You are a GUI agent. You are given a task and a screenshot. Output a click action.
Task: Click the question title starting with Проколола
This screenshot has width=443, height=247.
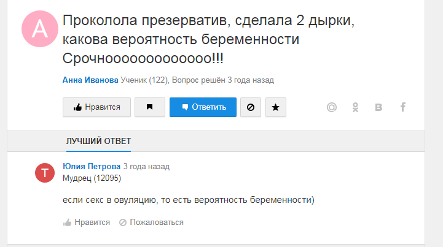coord(208,39)
